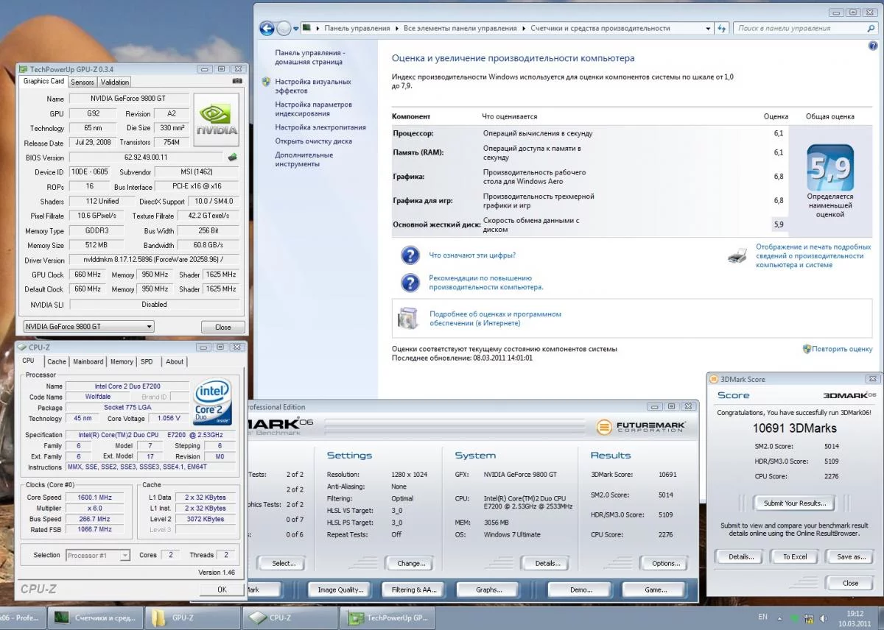This screenshot has width=884, height=630.
Task: Open the 'Повторить оценку' link
Action: point(842,349)
